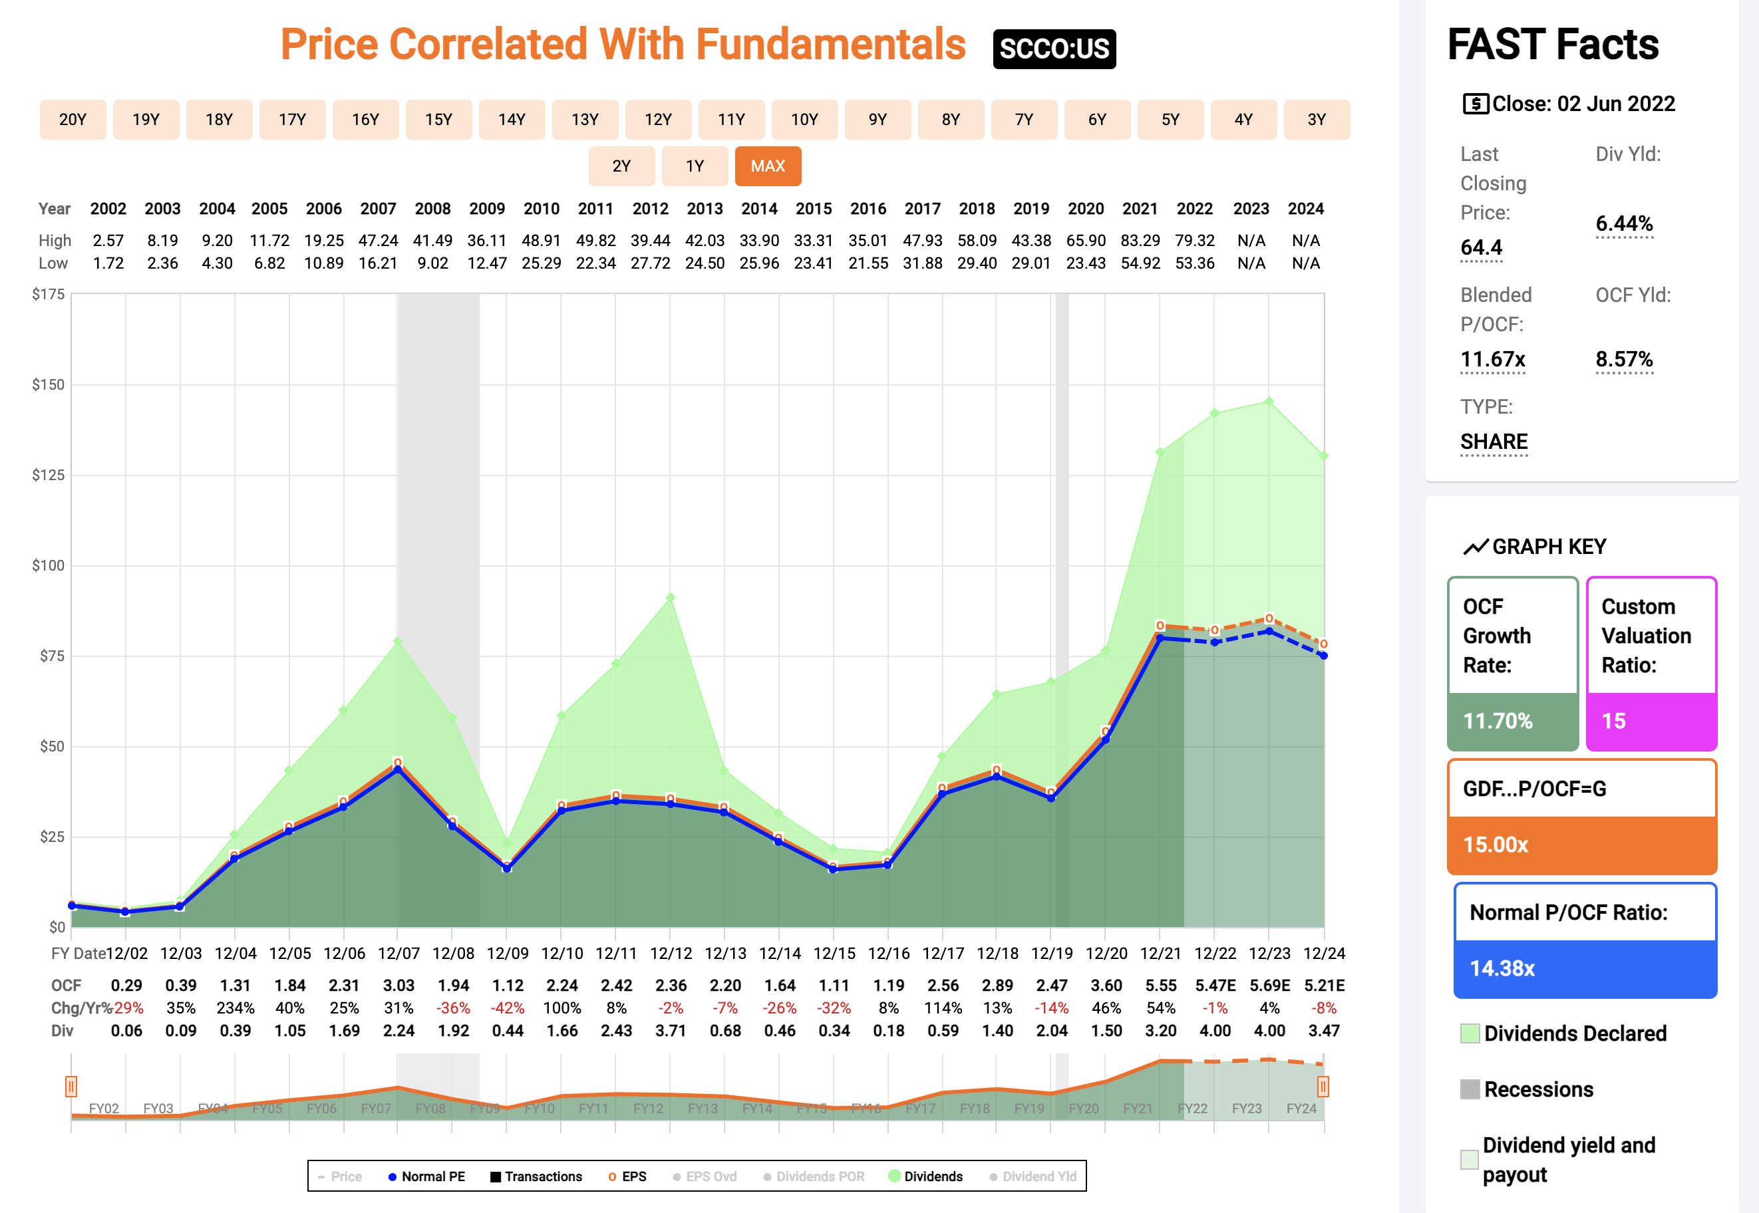Enable the grayed-out Price series

tap(341, 1176)
